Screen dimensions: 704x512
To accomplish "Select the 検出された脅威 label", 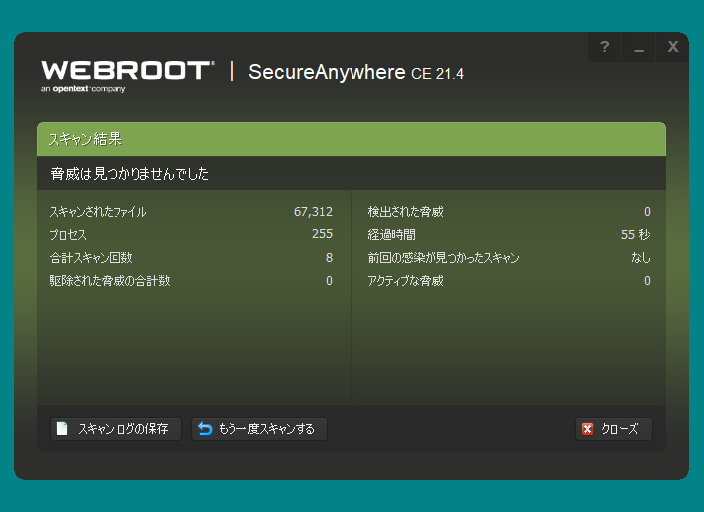I will click(x=406, y=212).
